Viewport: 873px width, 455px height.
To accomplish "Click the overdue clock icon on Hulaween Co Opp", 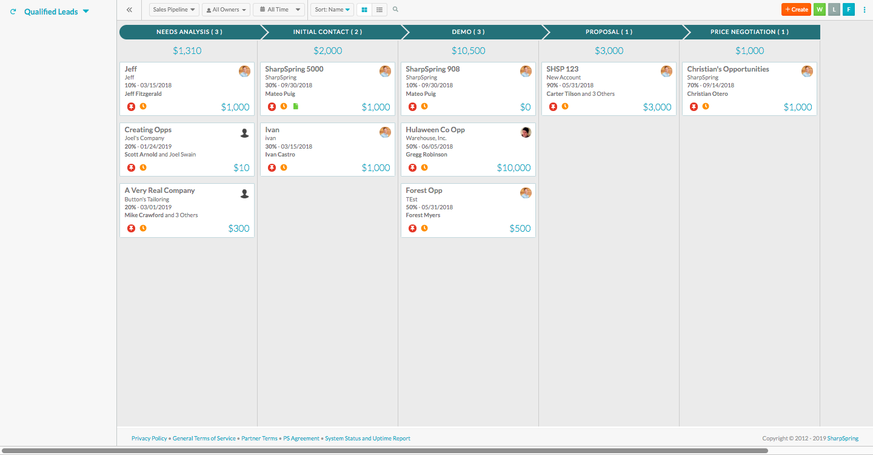I will pyautogui.click(x=425, y=167).
